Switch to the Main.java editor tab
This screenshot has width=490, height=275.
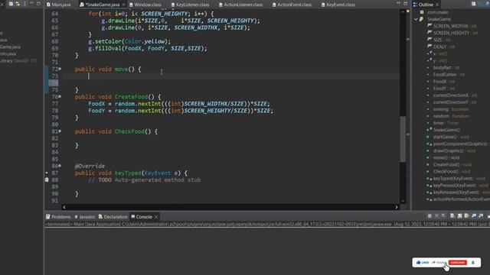(58, 5)
